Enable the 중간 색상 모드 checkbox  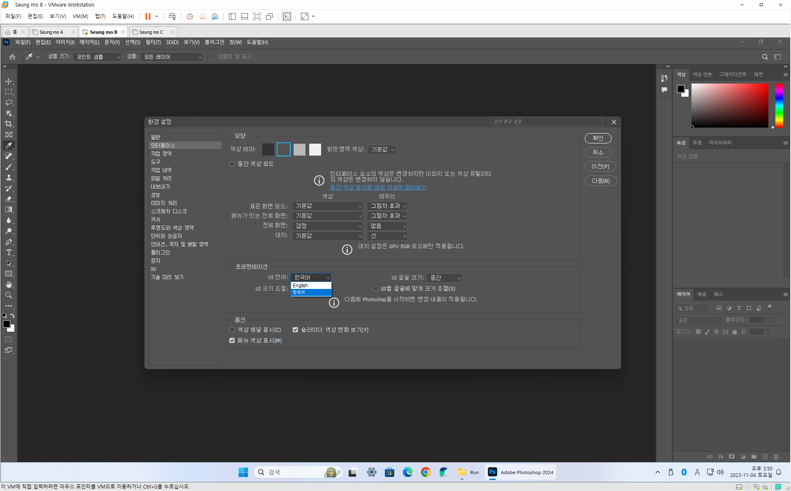coord(232,164)
